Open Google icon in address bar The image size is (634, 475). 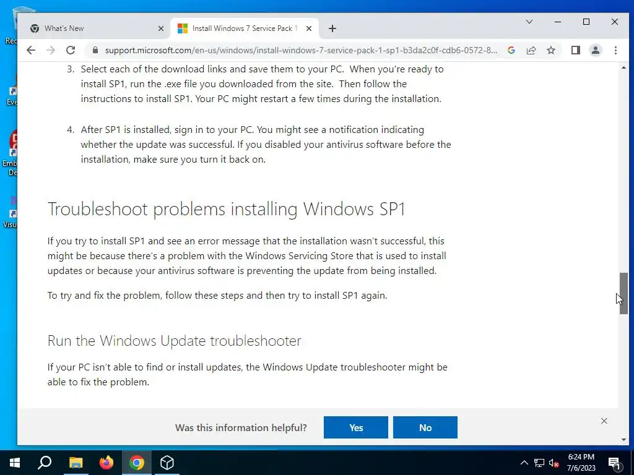pos(511,50)
